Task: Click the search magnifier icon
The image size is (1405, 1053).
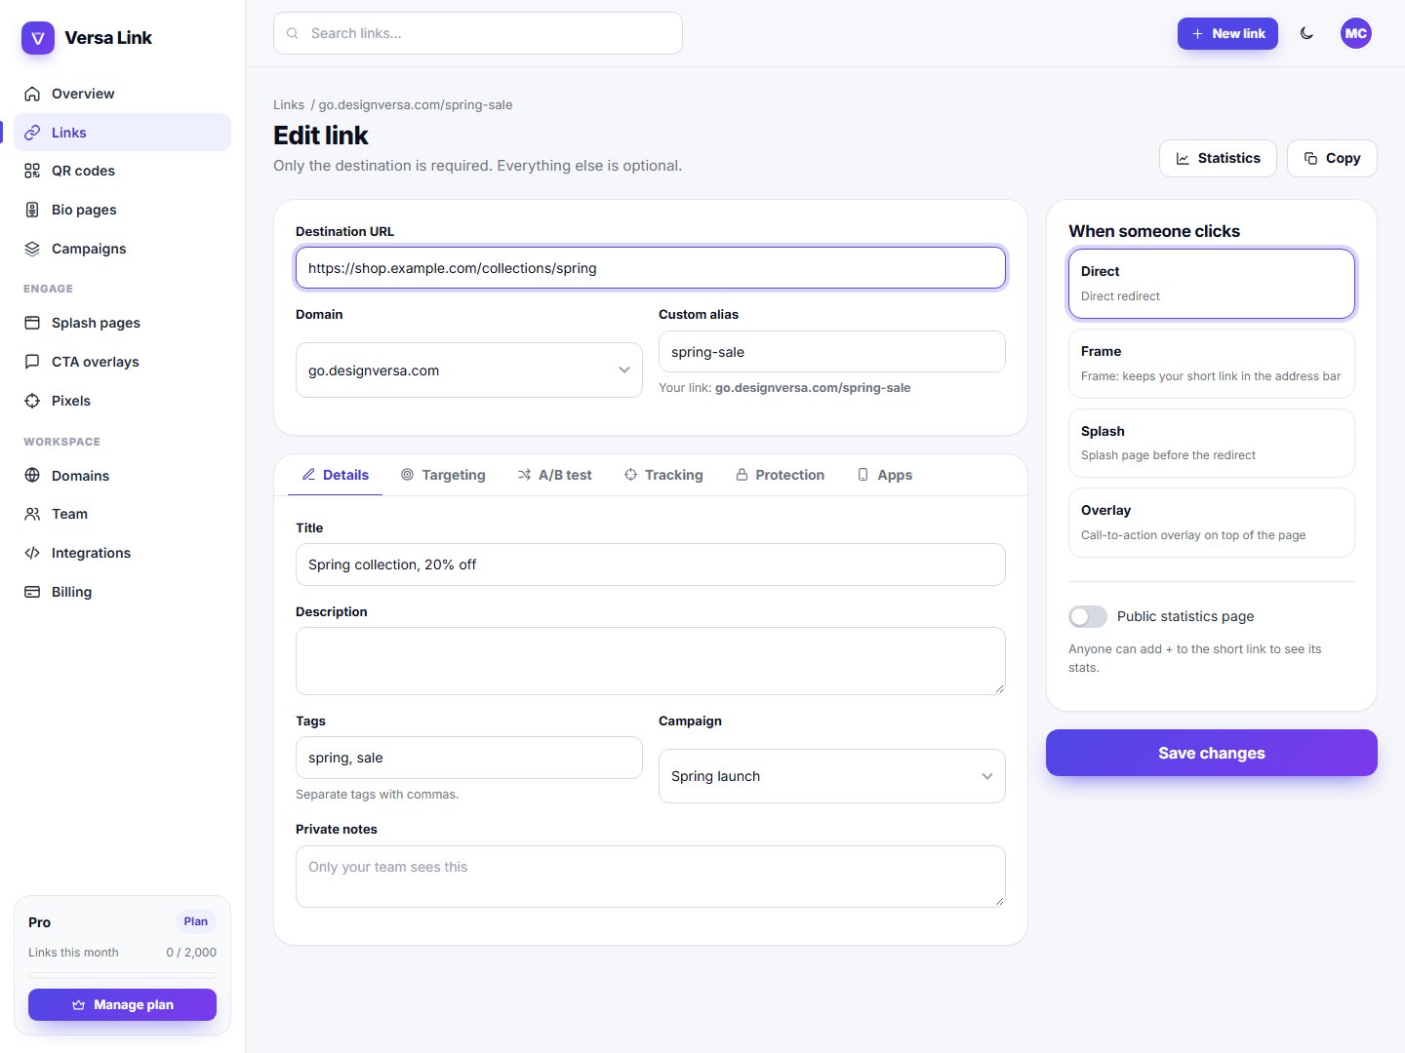Action: click(x=293, y=33)
